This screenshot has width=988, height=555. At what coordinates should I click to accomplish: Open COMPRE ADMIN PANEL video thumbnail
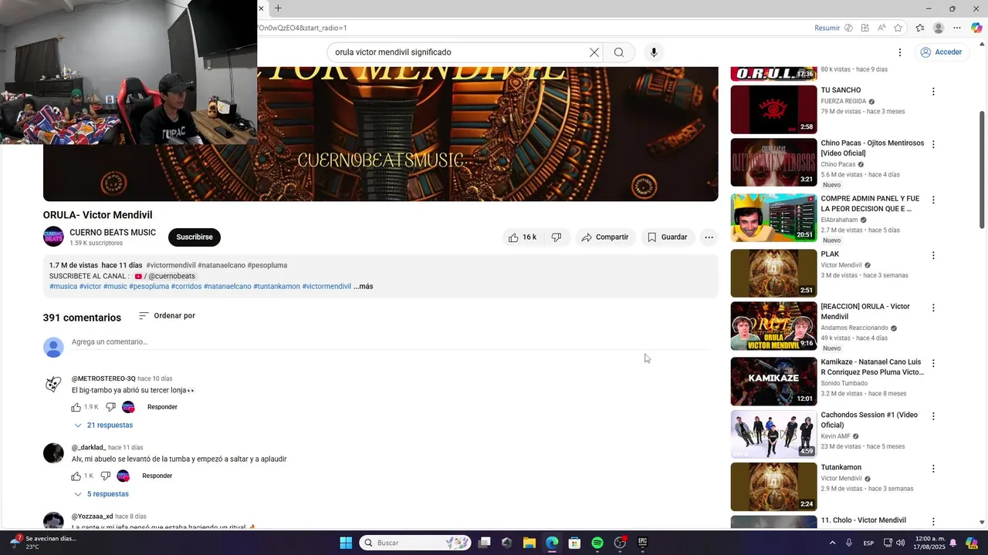coord(773,217)
